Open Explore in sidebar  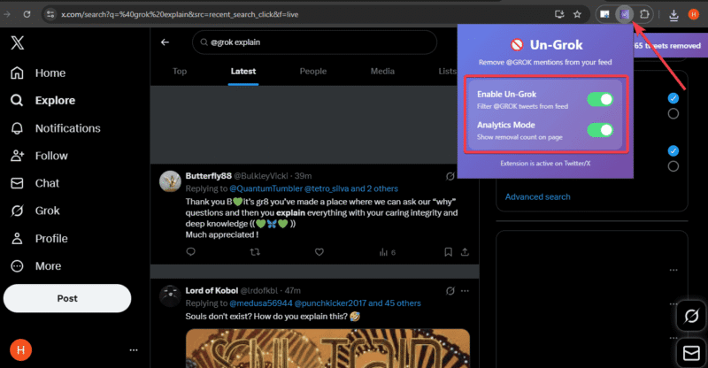point(42,100)
